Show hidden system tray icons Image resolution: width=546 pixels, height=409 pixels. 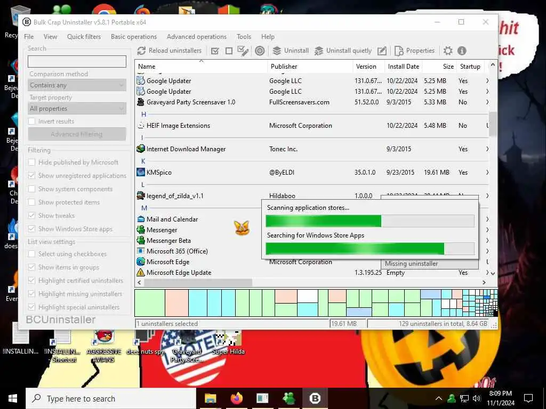439,398
